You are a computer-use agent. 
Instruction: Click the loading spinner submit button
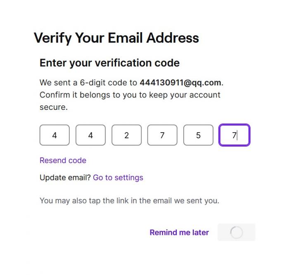point(237,232)
